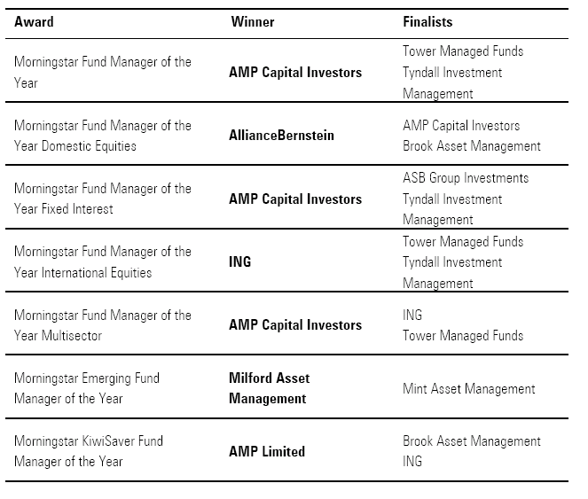Click the Milford Asset Management winner

point(269,388)
